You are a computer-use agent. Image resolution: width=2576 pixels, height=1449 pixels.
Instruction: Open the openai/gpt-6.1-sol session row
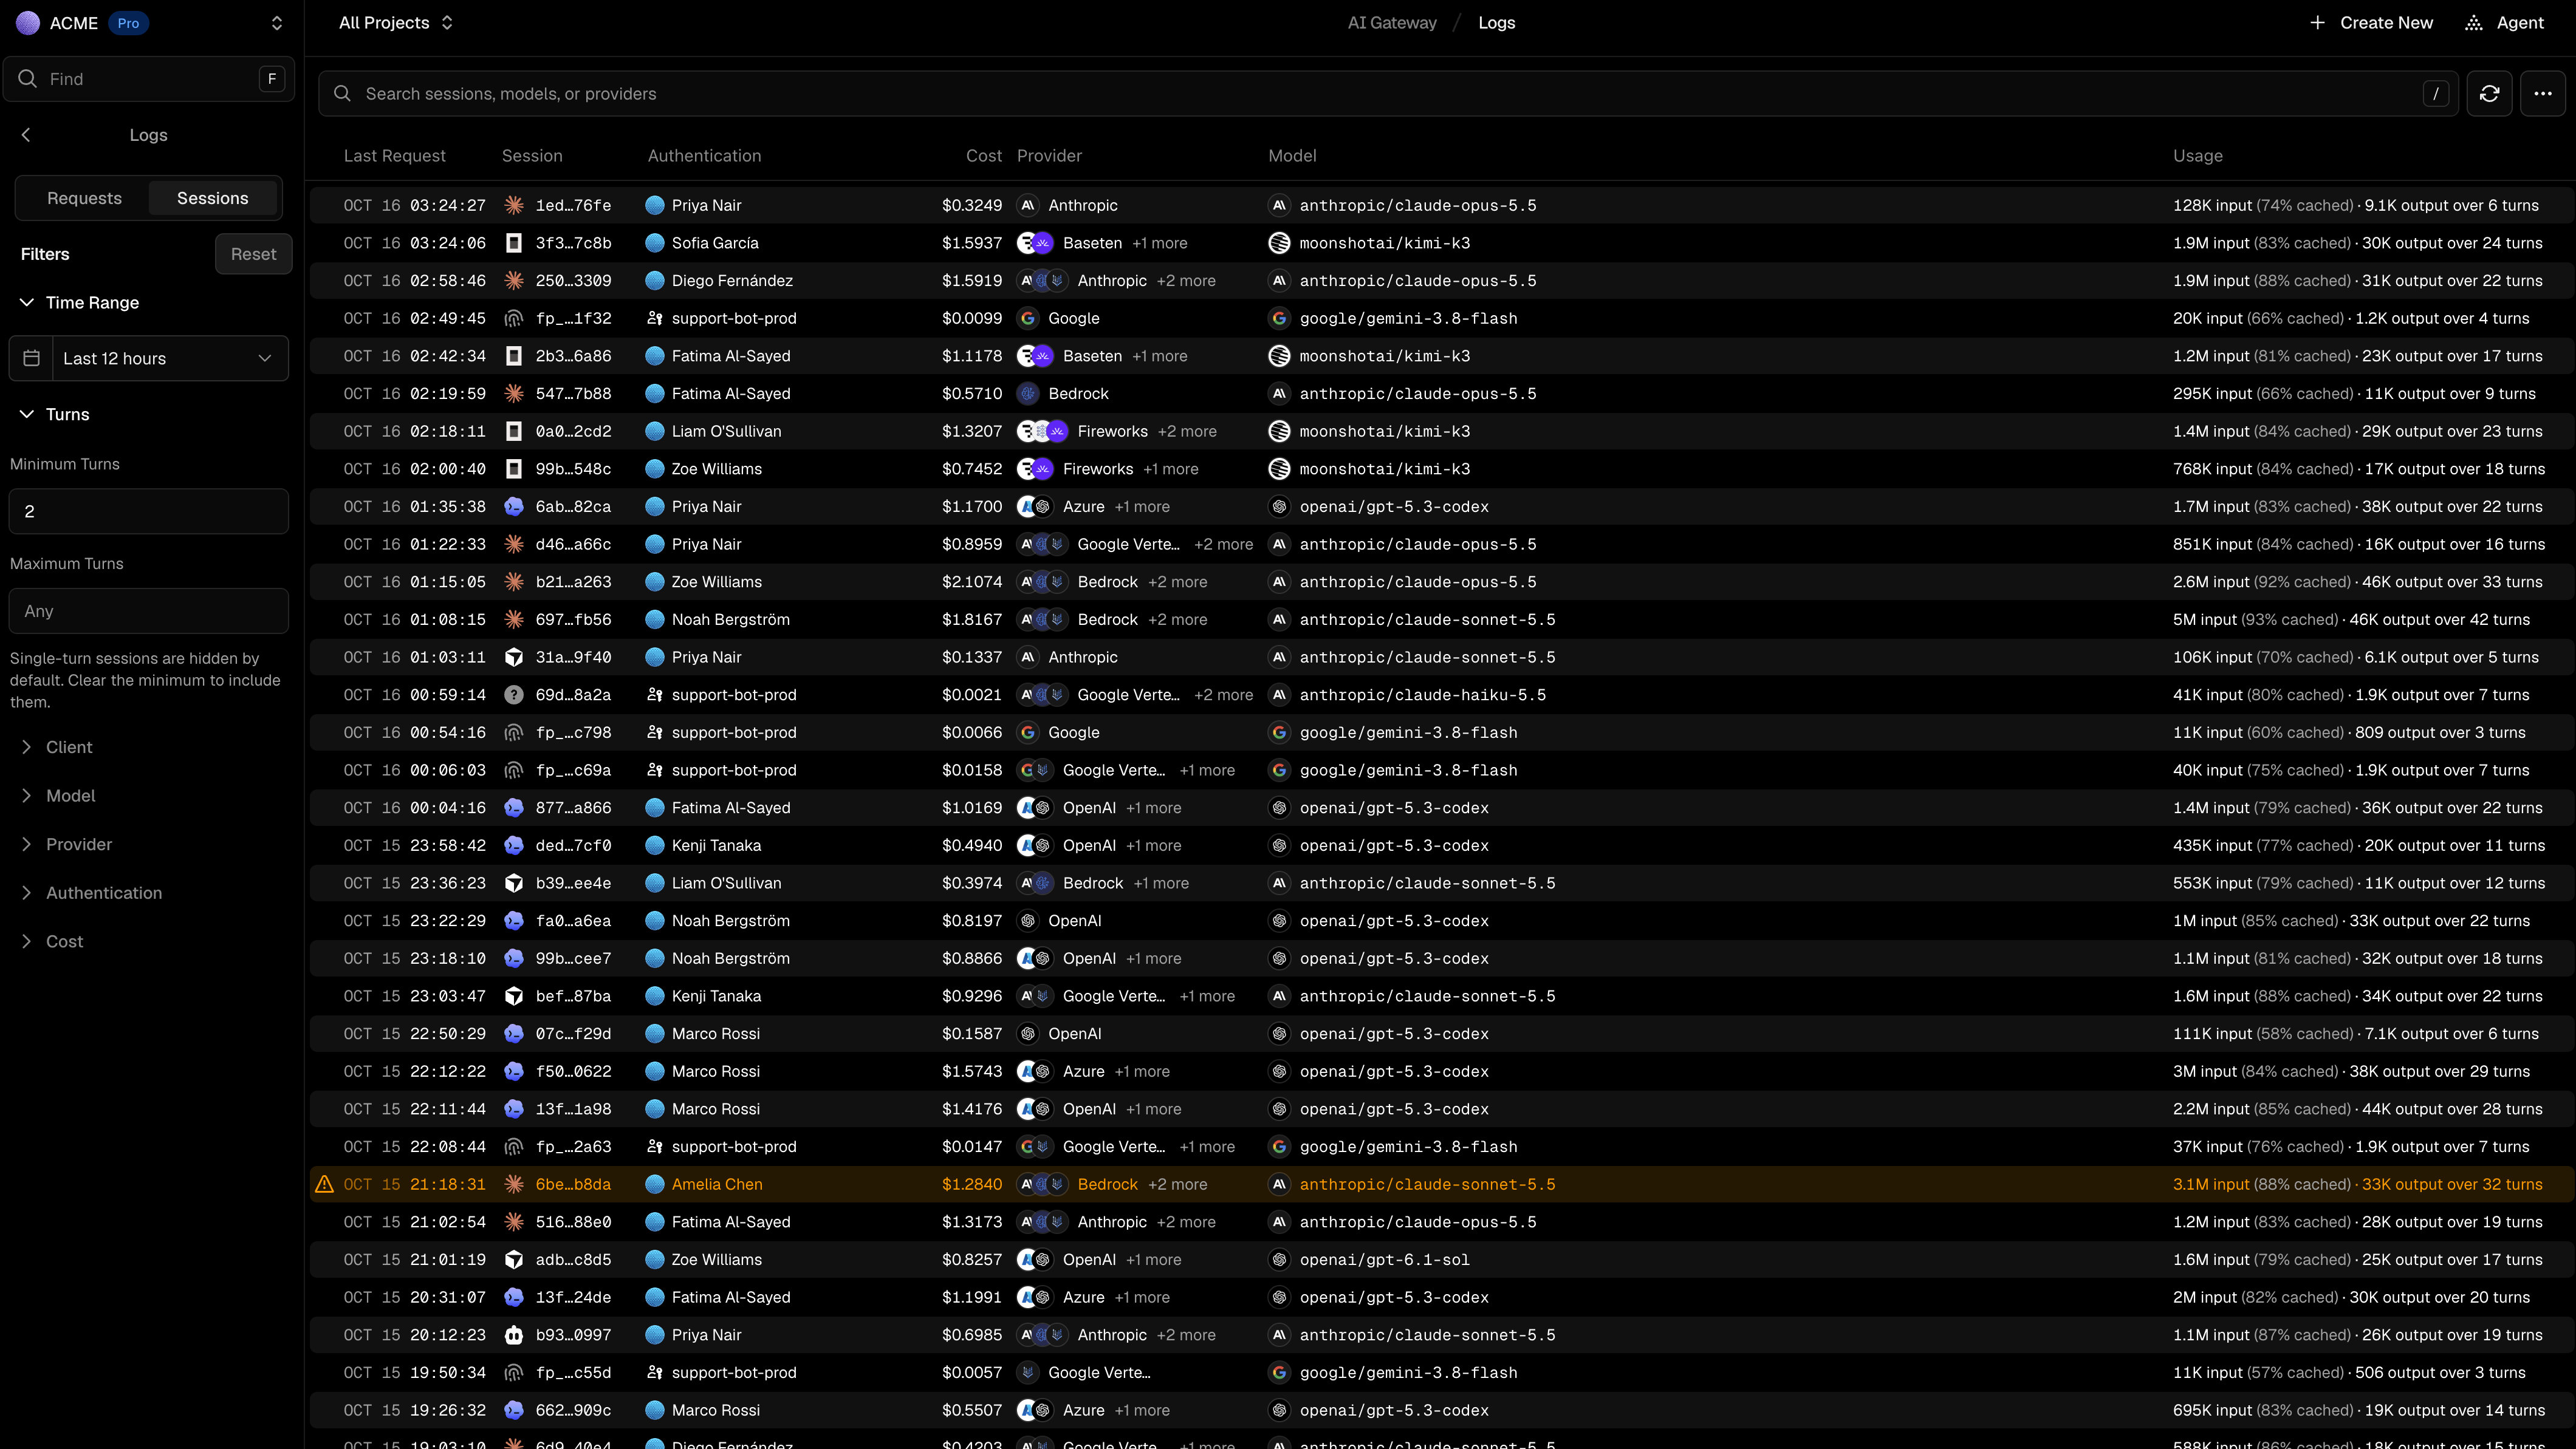coord(1442,1260)
